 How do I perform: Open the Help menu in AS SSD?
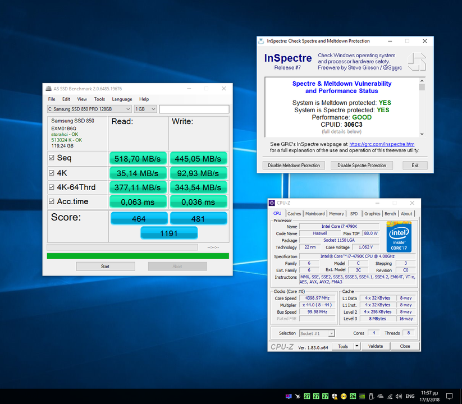(144, 99)
